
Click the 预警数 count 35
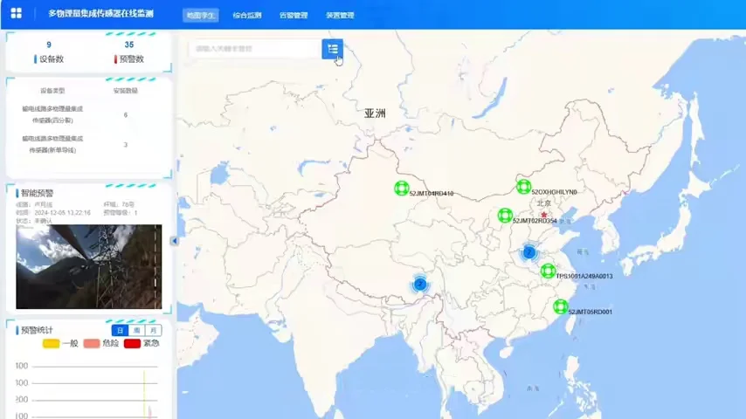[129, 45]
